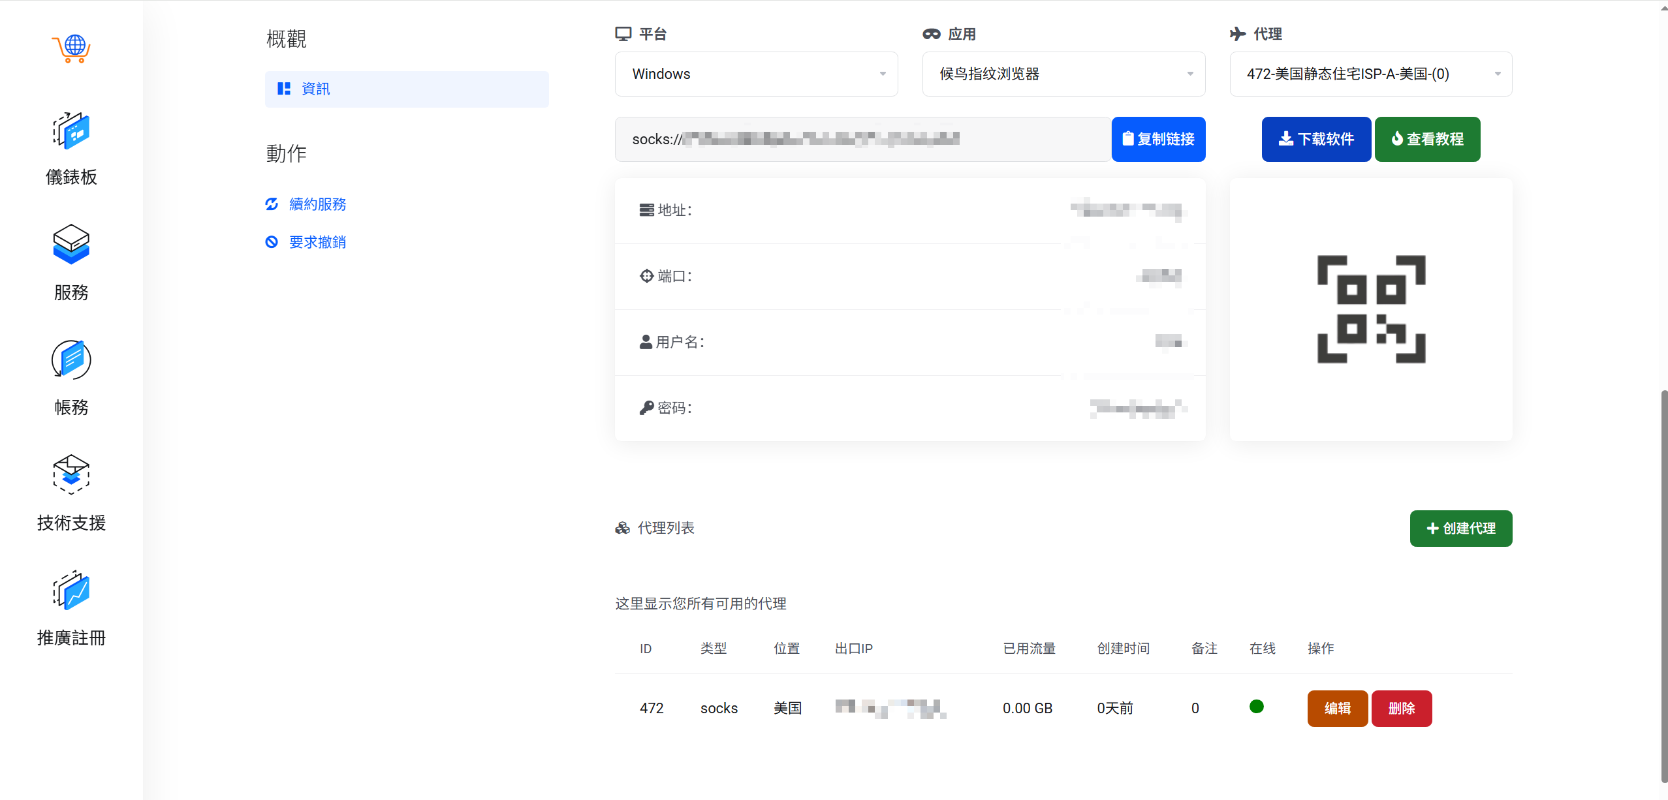1668x800 pixels.
Task: Click the 續約服務 refresh icon
Action: tap(272, 204)
